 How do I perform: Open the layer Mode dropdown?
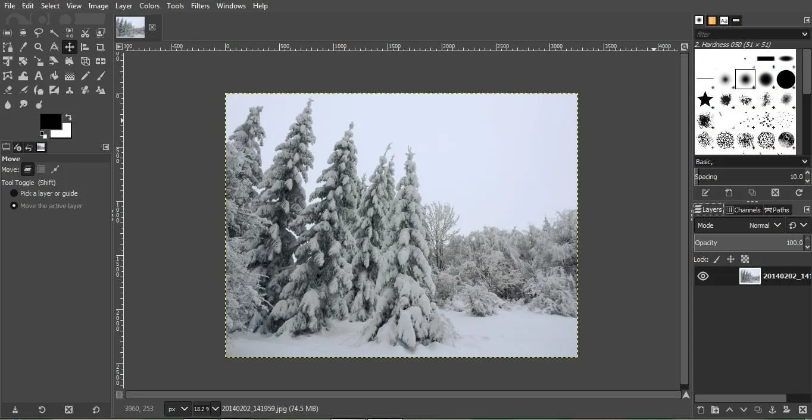coord(765,225)
